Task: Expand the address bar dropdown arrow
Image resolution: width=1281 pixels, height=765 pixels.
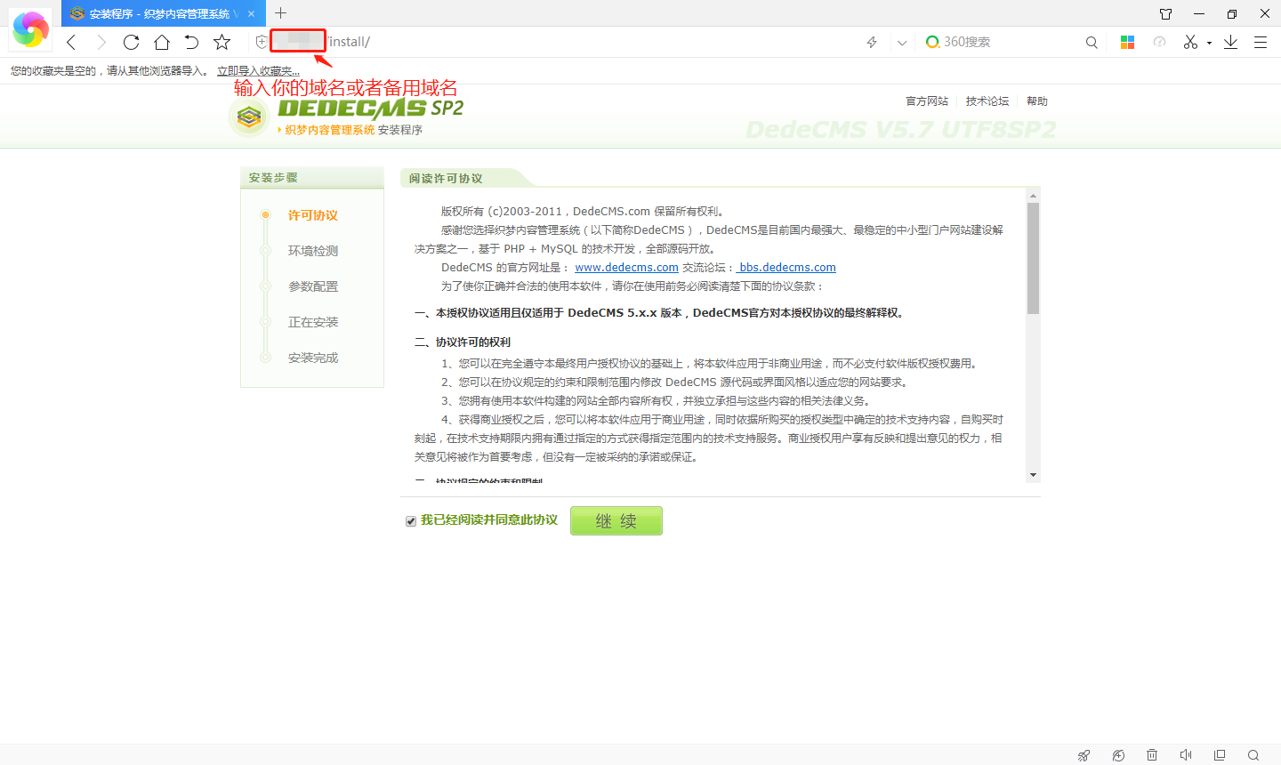Action: (x=902, y=42)
